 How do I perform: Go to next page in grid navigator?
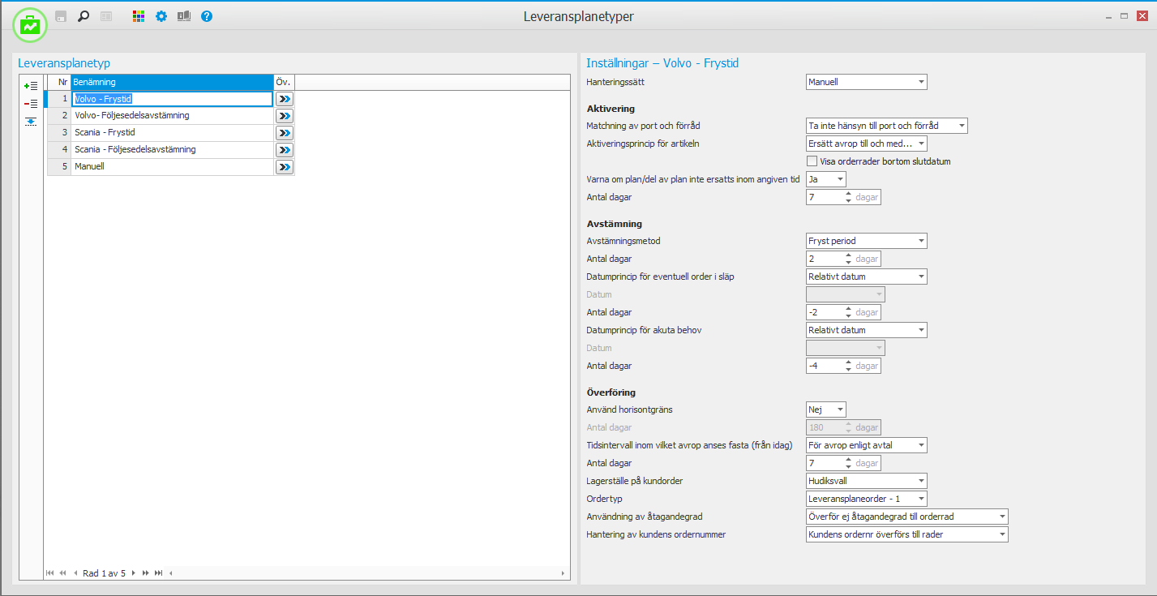click(146, 573)
